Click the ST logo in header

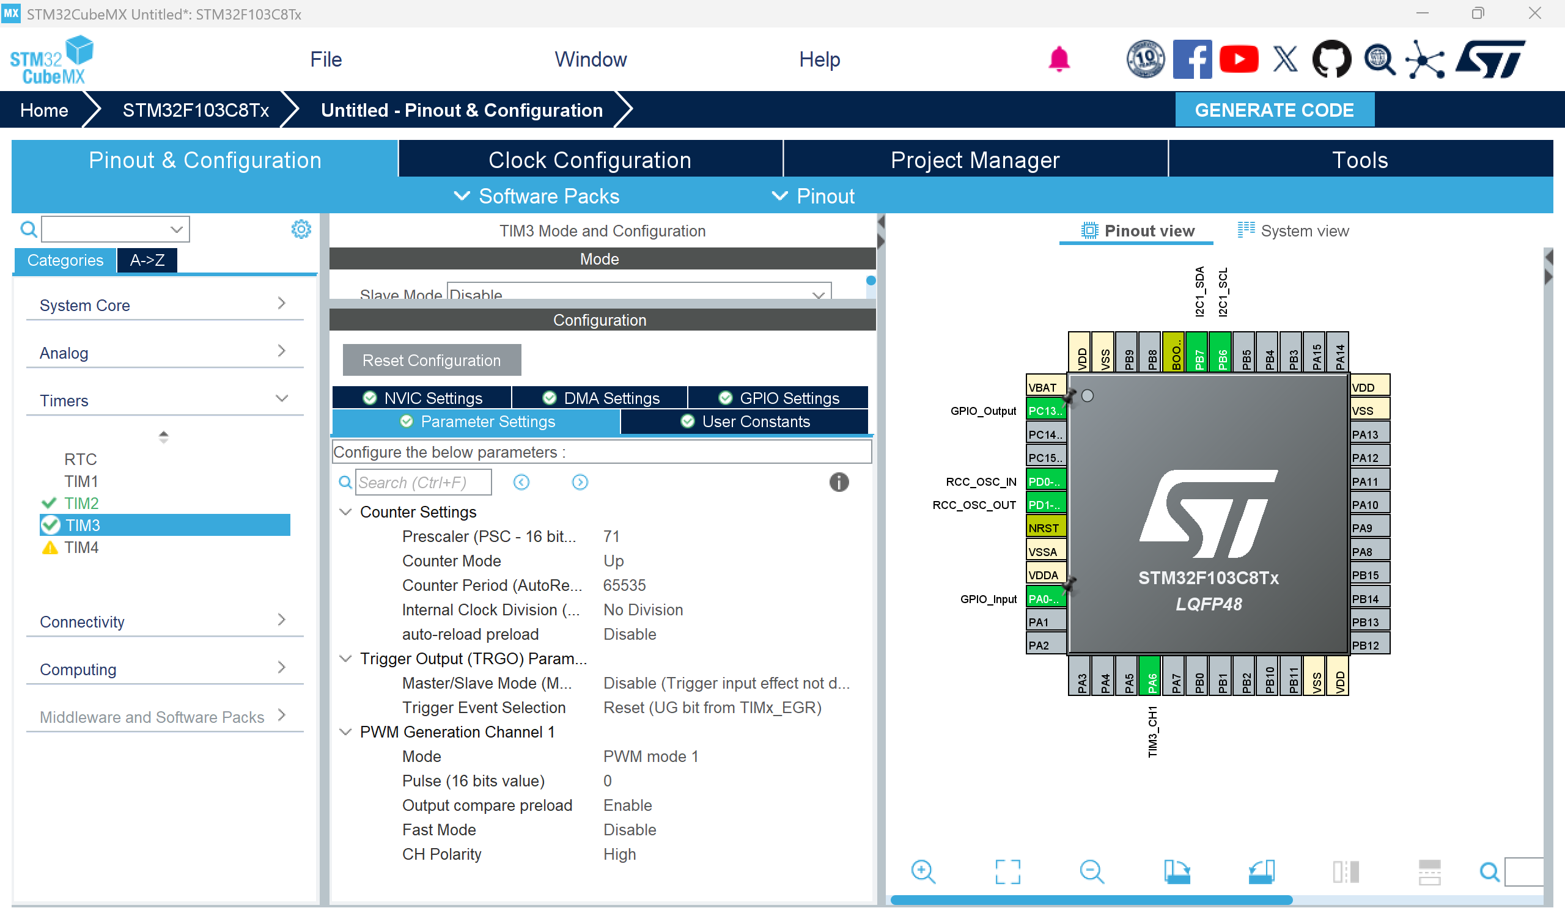coord(1490,59)
